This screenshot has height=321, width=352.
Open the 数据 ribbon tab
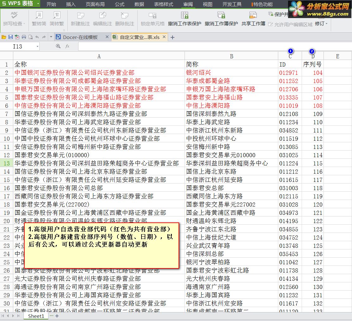pos(139,4)
